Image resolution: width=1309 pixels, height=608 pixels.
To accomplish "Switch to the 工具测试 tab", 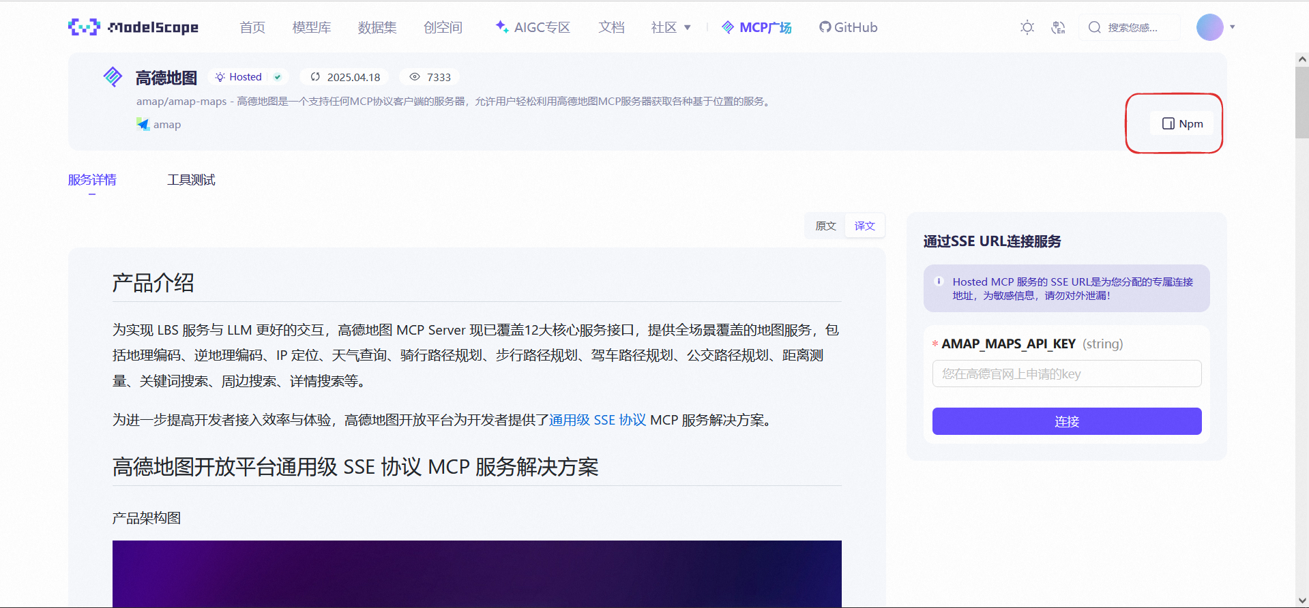I will [191, 180].
